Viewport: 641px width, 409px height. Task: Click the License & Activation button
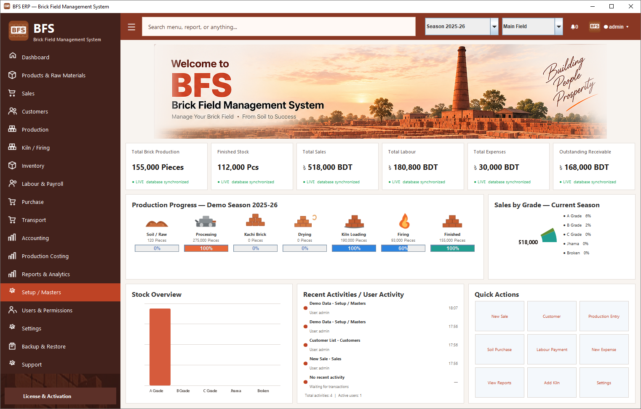point(60,396)
